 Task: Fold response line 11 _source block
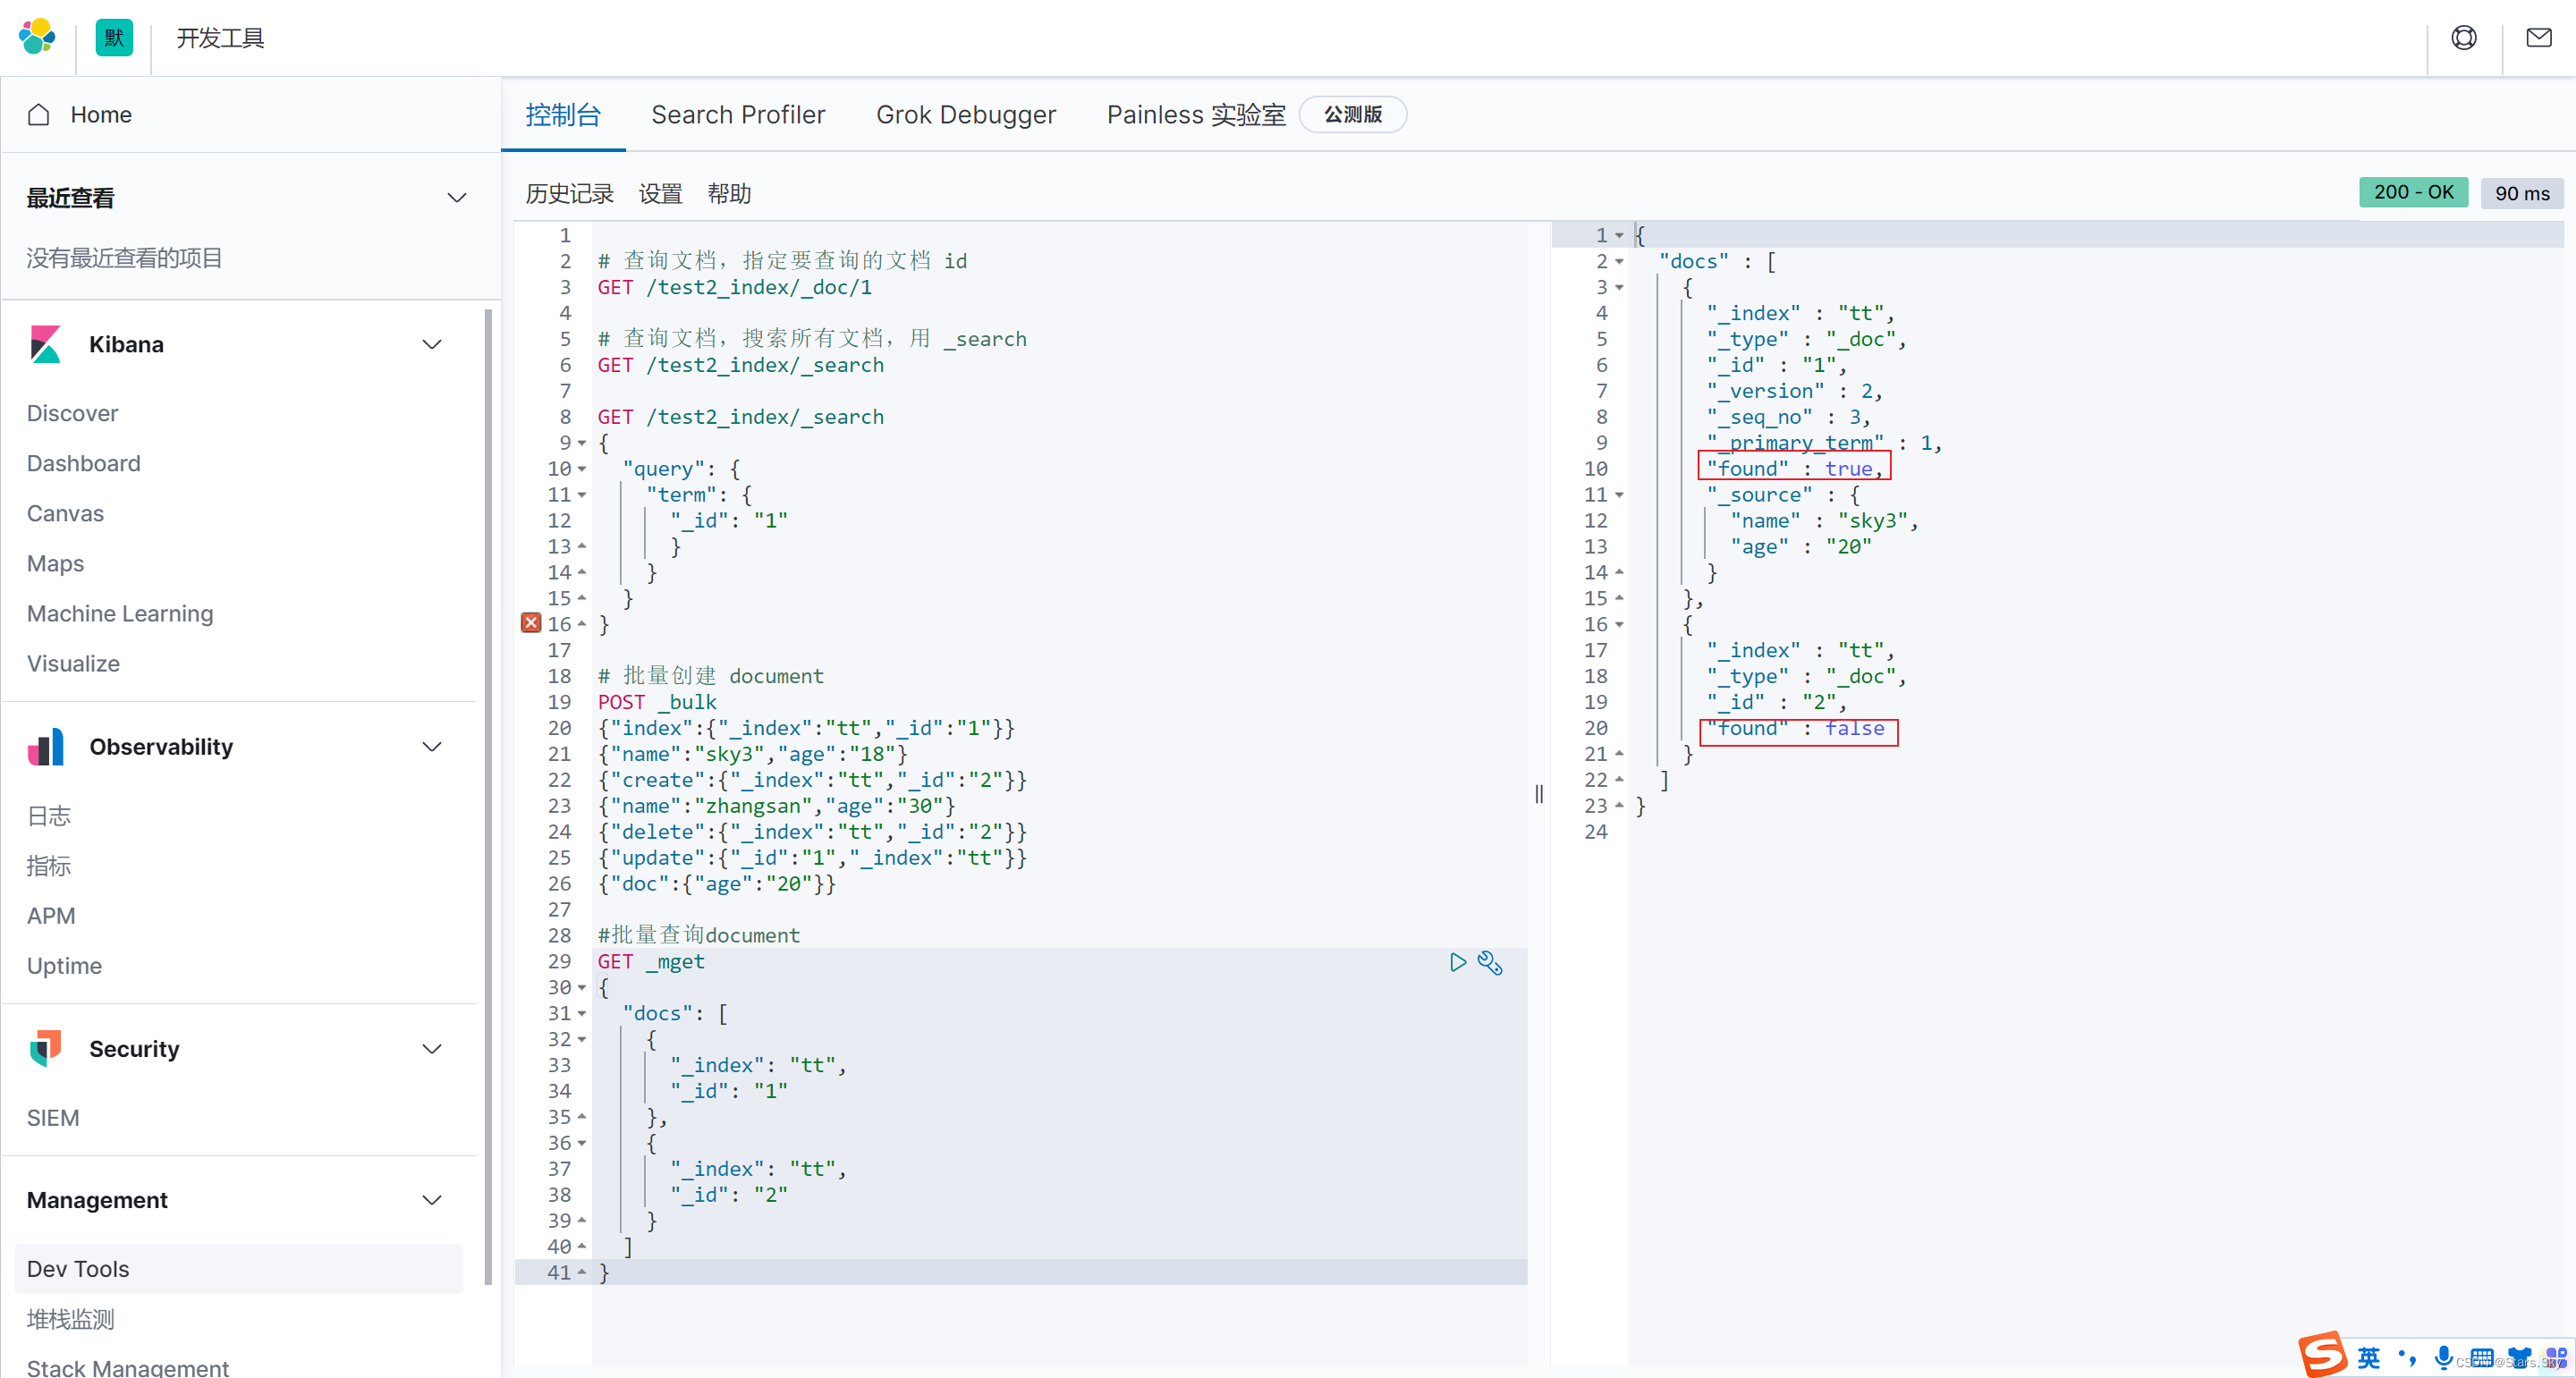click(1619, 495)
